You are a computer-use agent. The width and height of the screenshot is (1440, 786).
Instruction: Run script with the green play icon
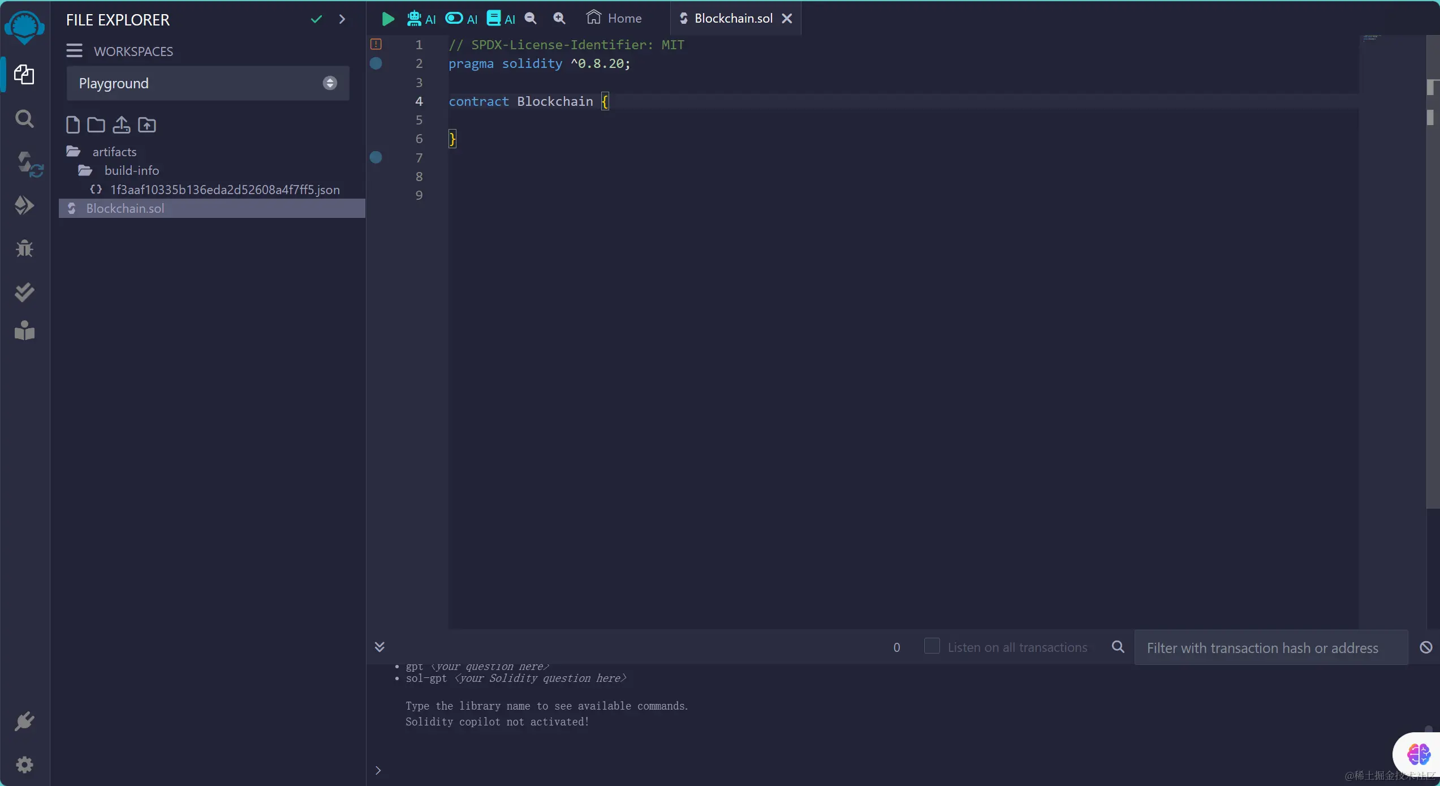pos(387,19)
